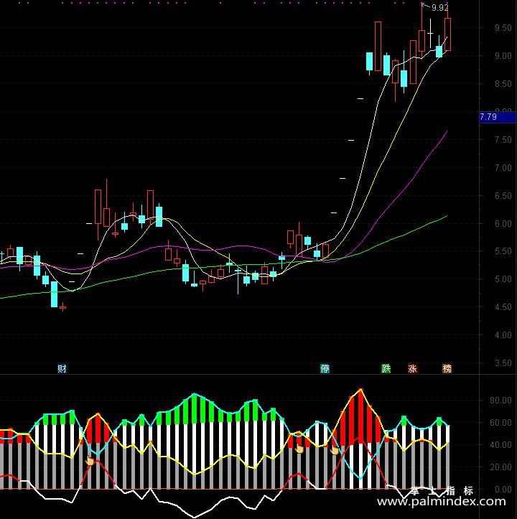
Task: Select the green 跌 marker icon
Action: pyautogui.click(x=386, y=368)
